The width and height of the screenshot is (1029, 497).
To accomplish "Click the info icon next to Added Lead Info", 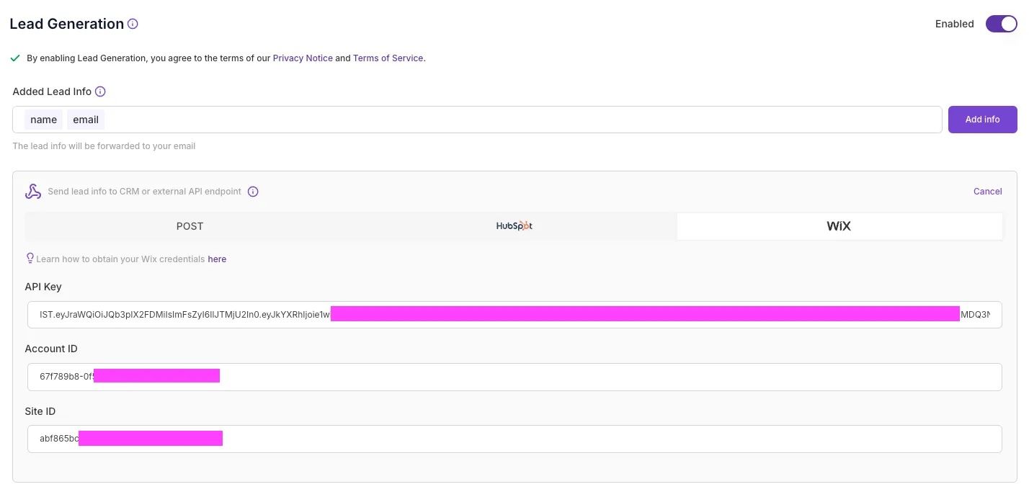I will coord(100,91).
